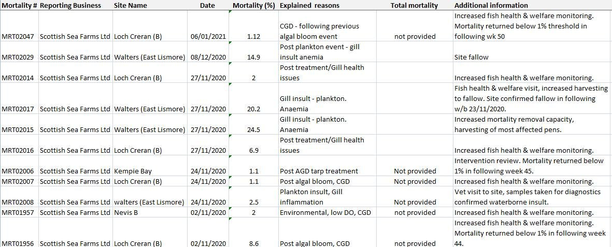This screenshot has width=612, height=247.
Task: Click the "Mortality (%)" column header
Action: (253, 5)
